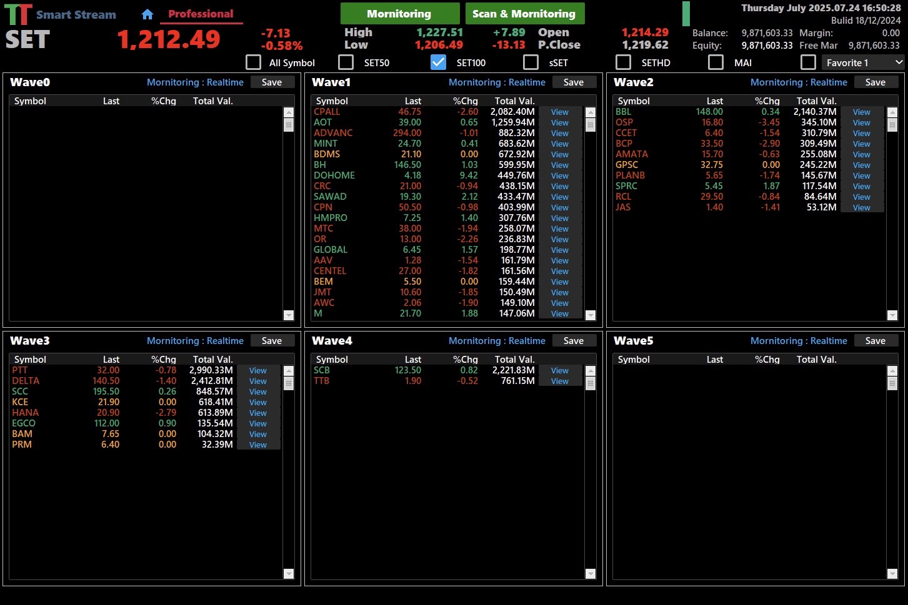
Task: Click Wave1 scrollbar thumb
Action: pos(591,124)
